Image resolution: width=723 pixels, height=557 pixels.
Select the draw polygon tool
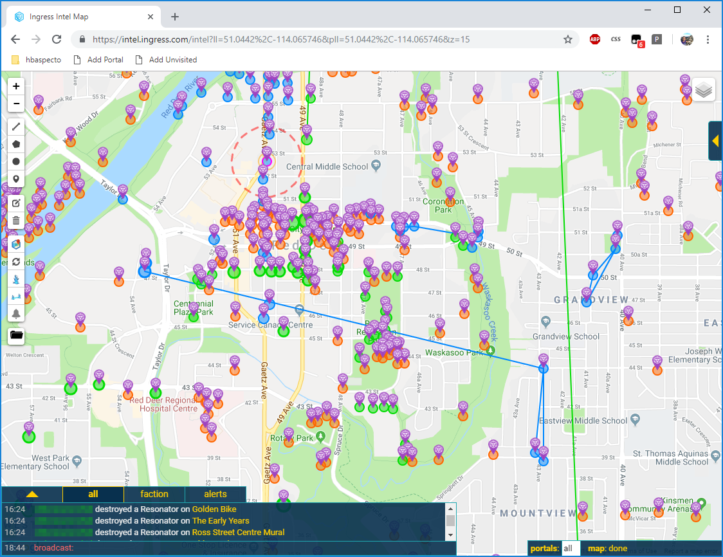coord(16,144)
